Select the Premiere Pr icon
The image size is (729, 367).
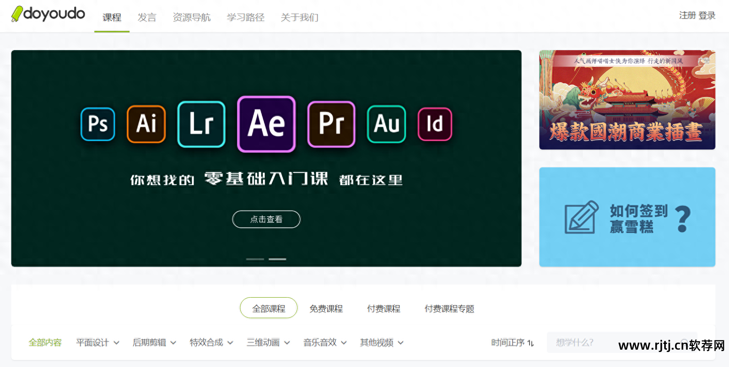(x=331, y=124)
